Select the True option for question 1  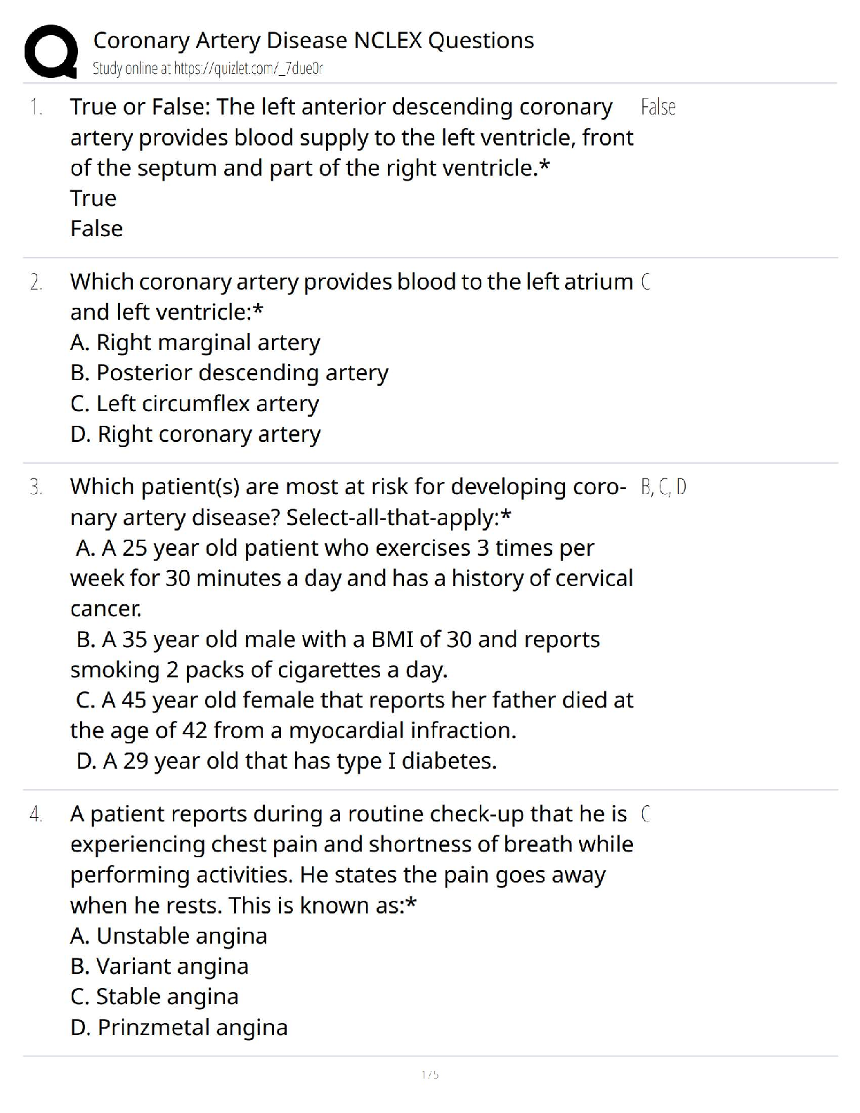click(x=93, y=198)
